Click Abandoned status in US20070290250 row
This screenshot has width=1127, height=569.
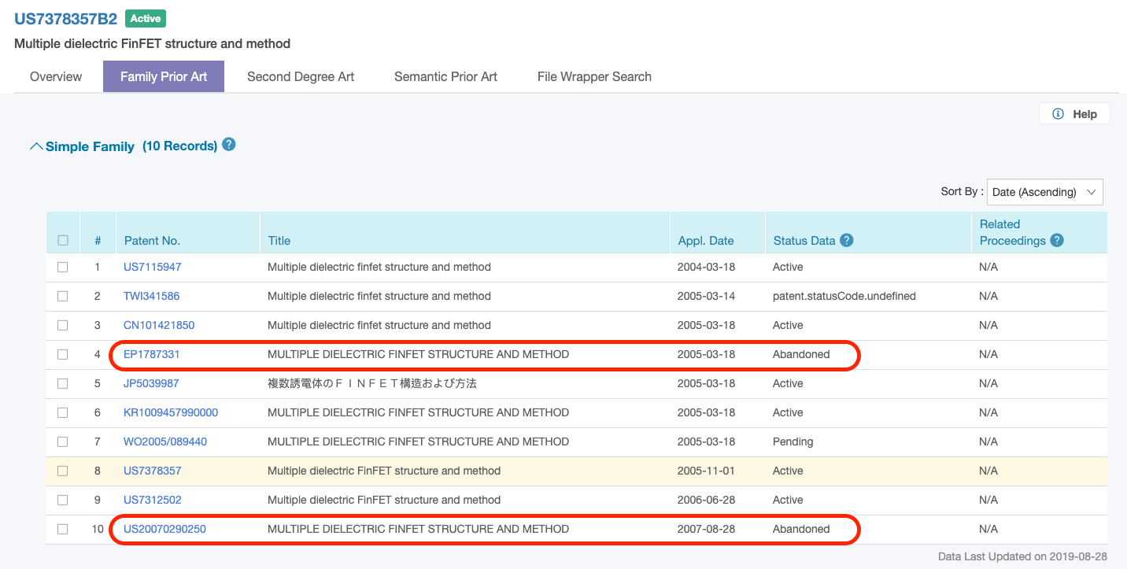point(801,529)
